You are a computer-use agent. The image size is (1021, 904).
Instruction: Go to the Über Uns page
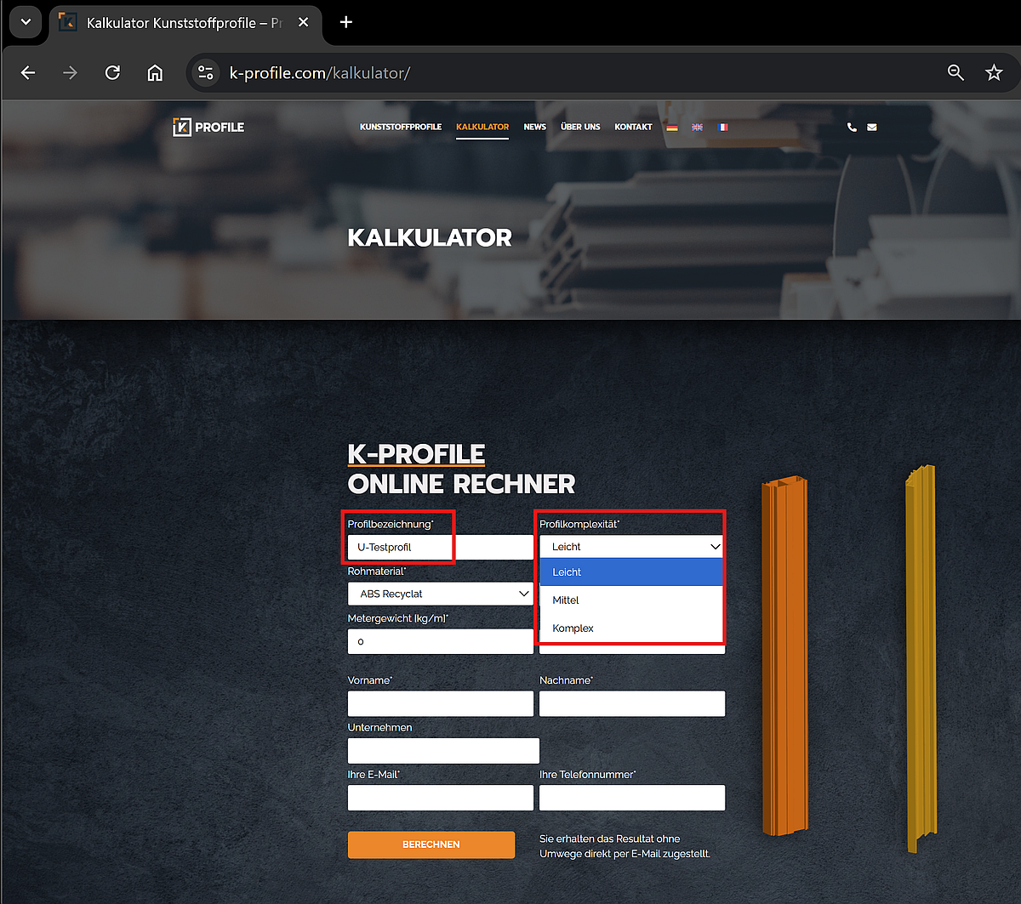coord(580,128)
